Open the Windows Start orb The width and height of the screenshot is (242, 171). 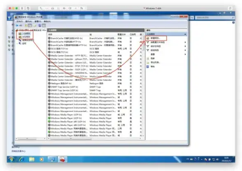pyautogui.click(x=11, y=159)
